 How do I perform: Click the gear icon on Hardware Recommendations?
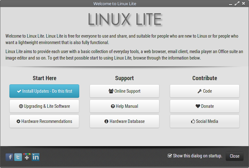pos(18,121)
